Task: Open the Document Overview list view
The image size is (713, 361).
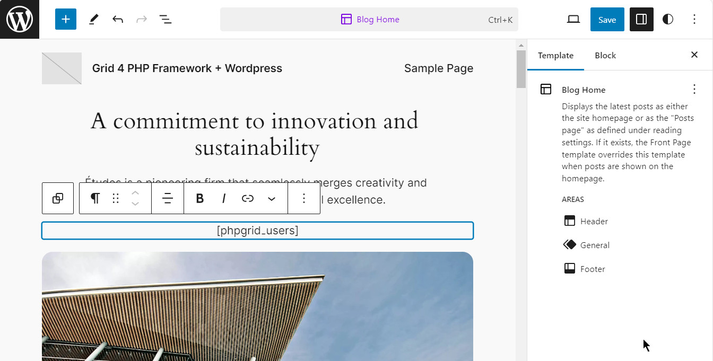Action: pos(166,20)
